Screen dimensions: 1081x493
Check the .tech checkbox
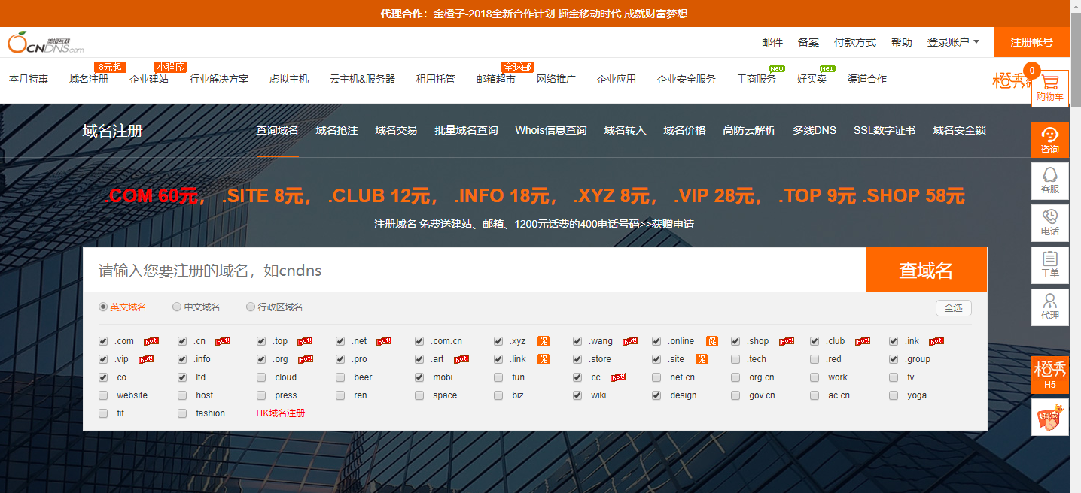point(735,359)
